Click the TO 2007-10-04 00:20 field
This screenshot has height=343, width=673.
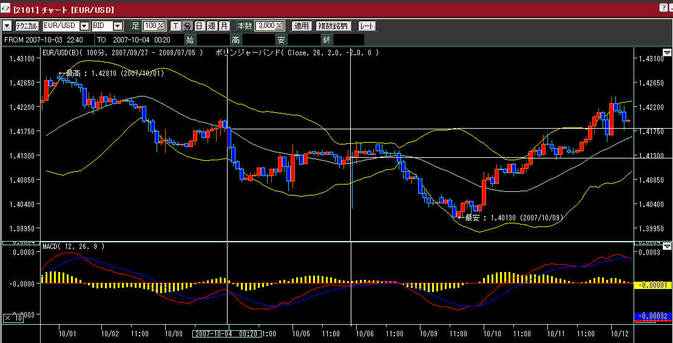(139, 40)
